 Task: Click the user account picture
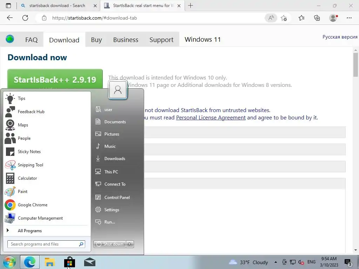pyautogui.click(x=118, y=90)
